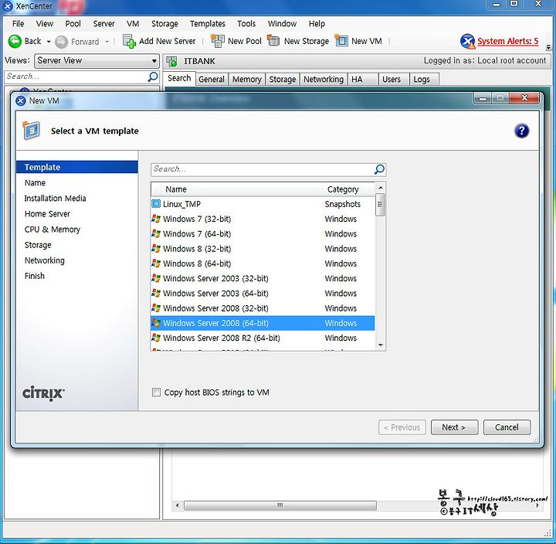The image size is (556, 544).
Task: Click the Linux_TMP snapshot icon
Action: [x=156, y=204]
